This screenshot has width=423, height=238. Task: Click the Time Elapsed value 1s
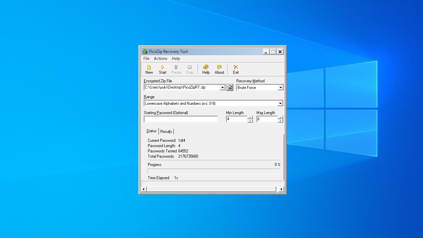tap(176, 178)
